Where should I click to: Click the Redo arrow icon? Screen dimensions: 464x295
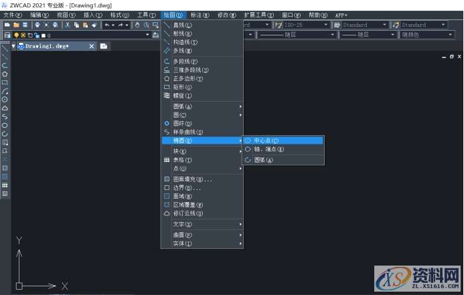(x=121, y=25)
